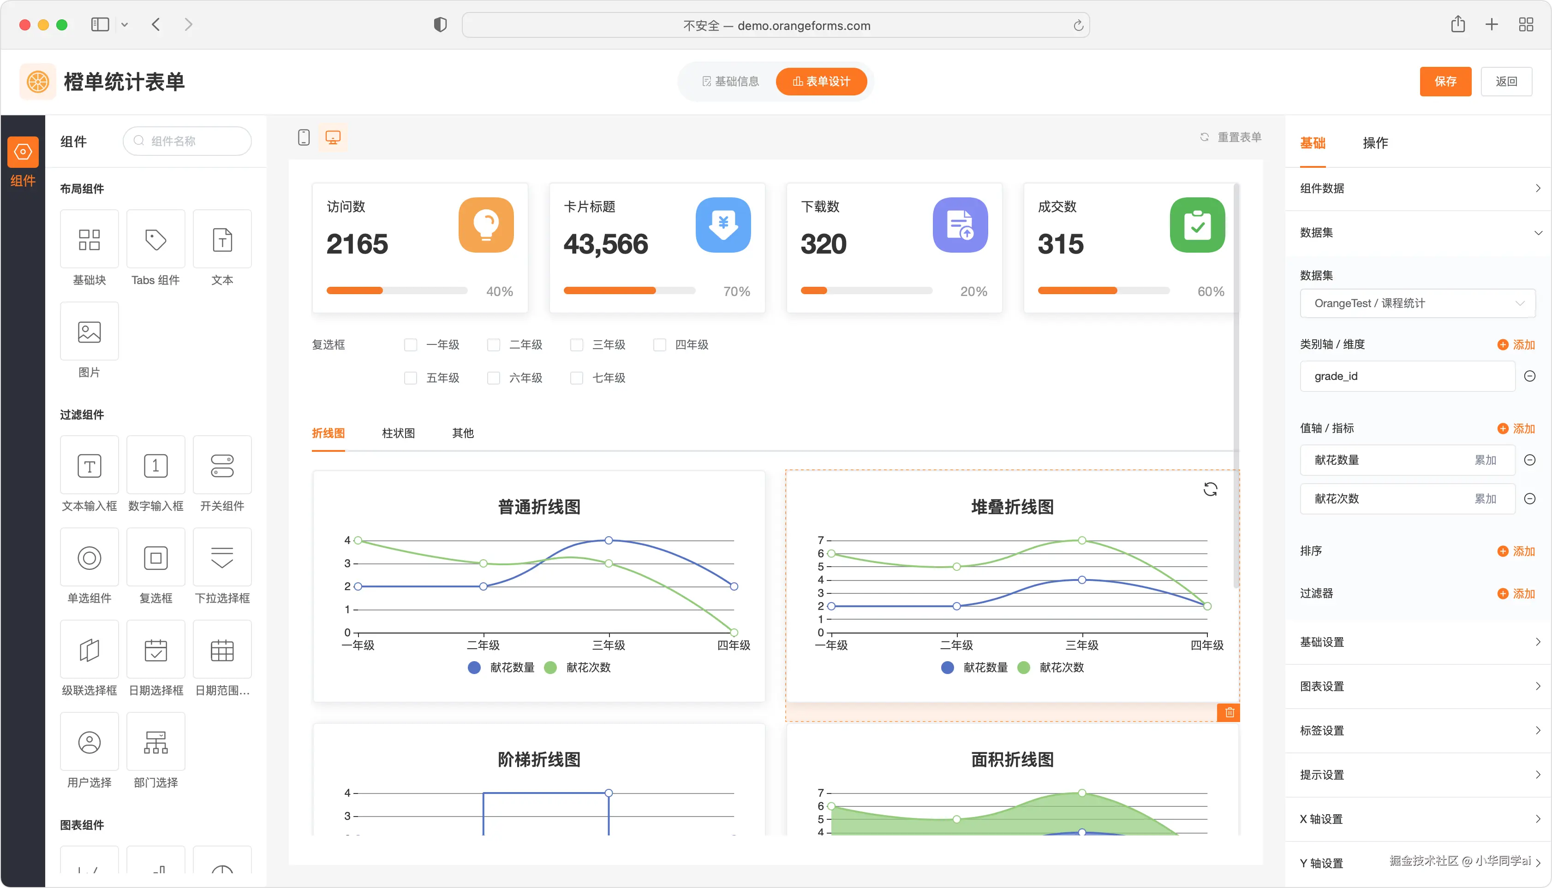Select the 日期选择框 date picker component
Viewport: 1552px width, 888px height.
(x=155, y=650)
